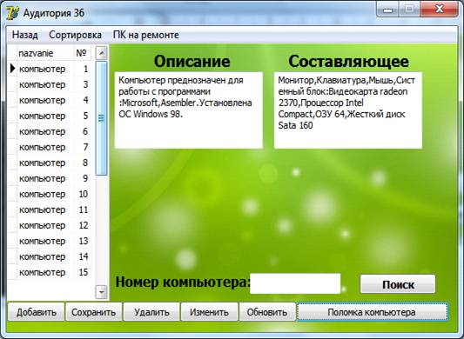Select the row with computer number 5
The height and width of the screenshot is (339, 464).
(x=50, y=116)
